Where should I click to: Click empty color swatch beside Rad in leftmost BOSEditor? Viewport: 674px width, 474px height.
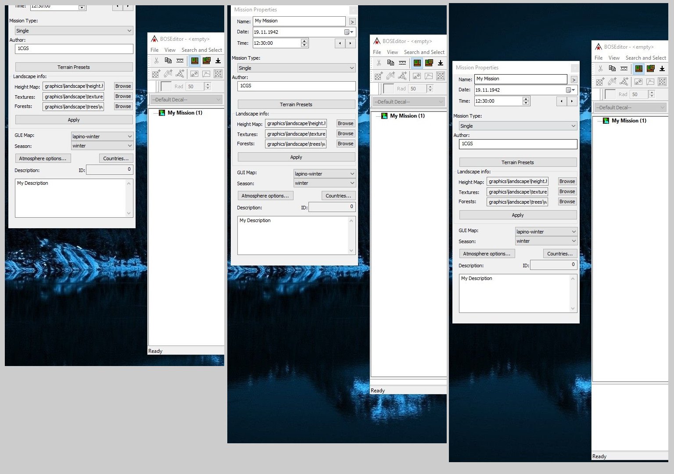pyautogui.click(x=166, y=86)
